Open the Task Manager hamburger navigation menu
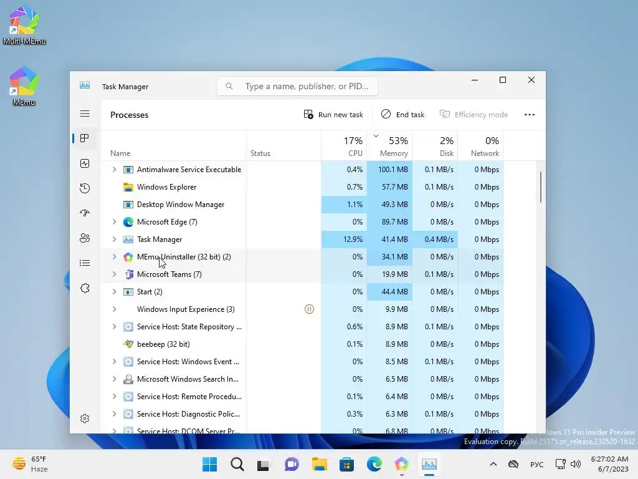The height and width of the screenshot is (479, 638). [85, 114]
